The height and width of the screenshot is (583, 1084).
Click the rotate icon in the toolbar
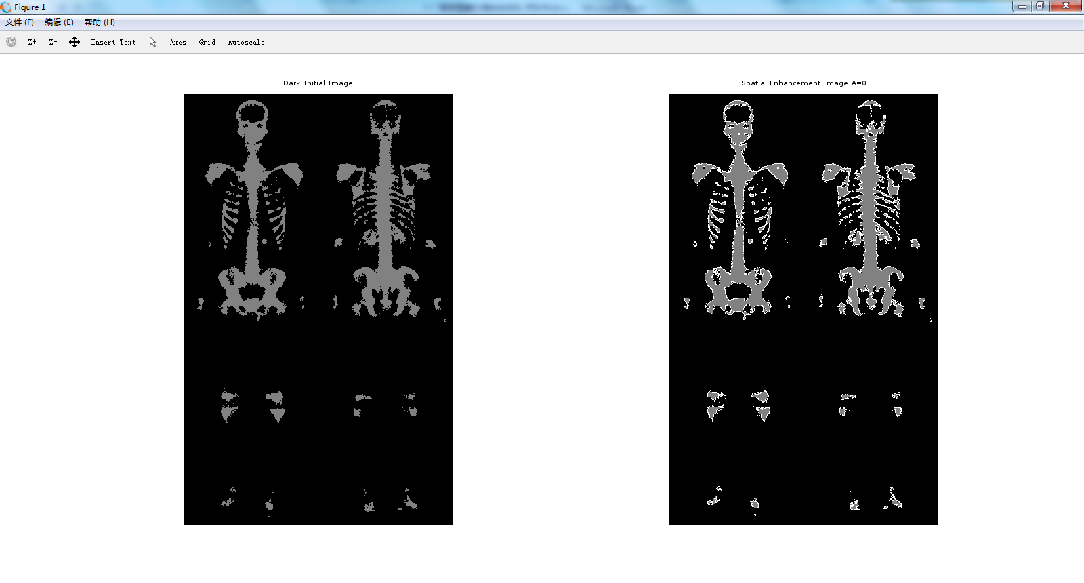coord(12,42)
